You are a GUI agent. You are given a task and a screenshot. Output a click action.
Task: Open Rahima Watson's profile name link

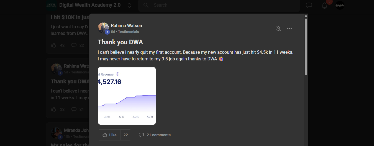126,25
